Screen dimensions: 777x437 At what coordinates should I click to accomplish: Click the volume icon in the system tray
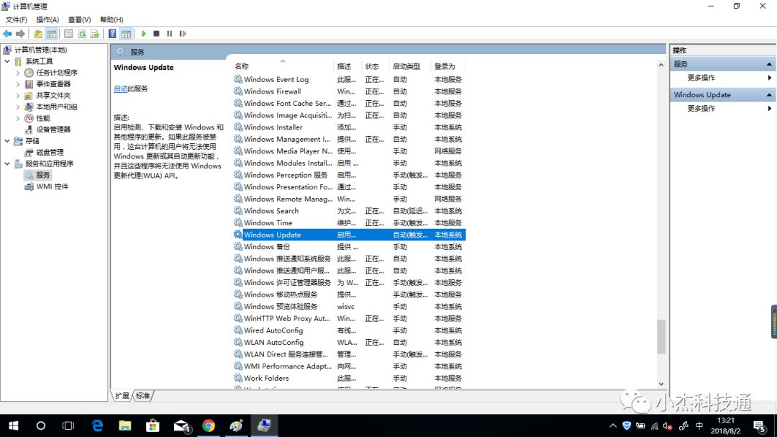(x=668, y=426)
